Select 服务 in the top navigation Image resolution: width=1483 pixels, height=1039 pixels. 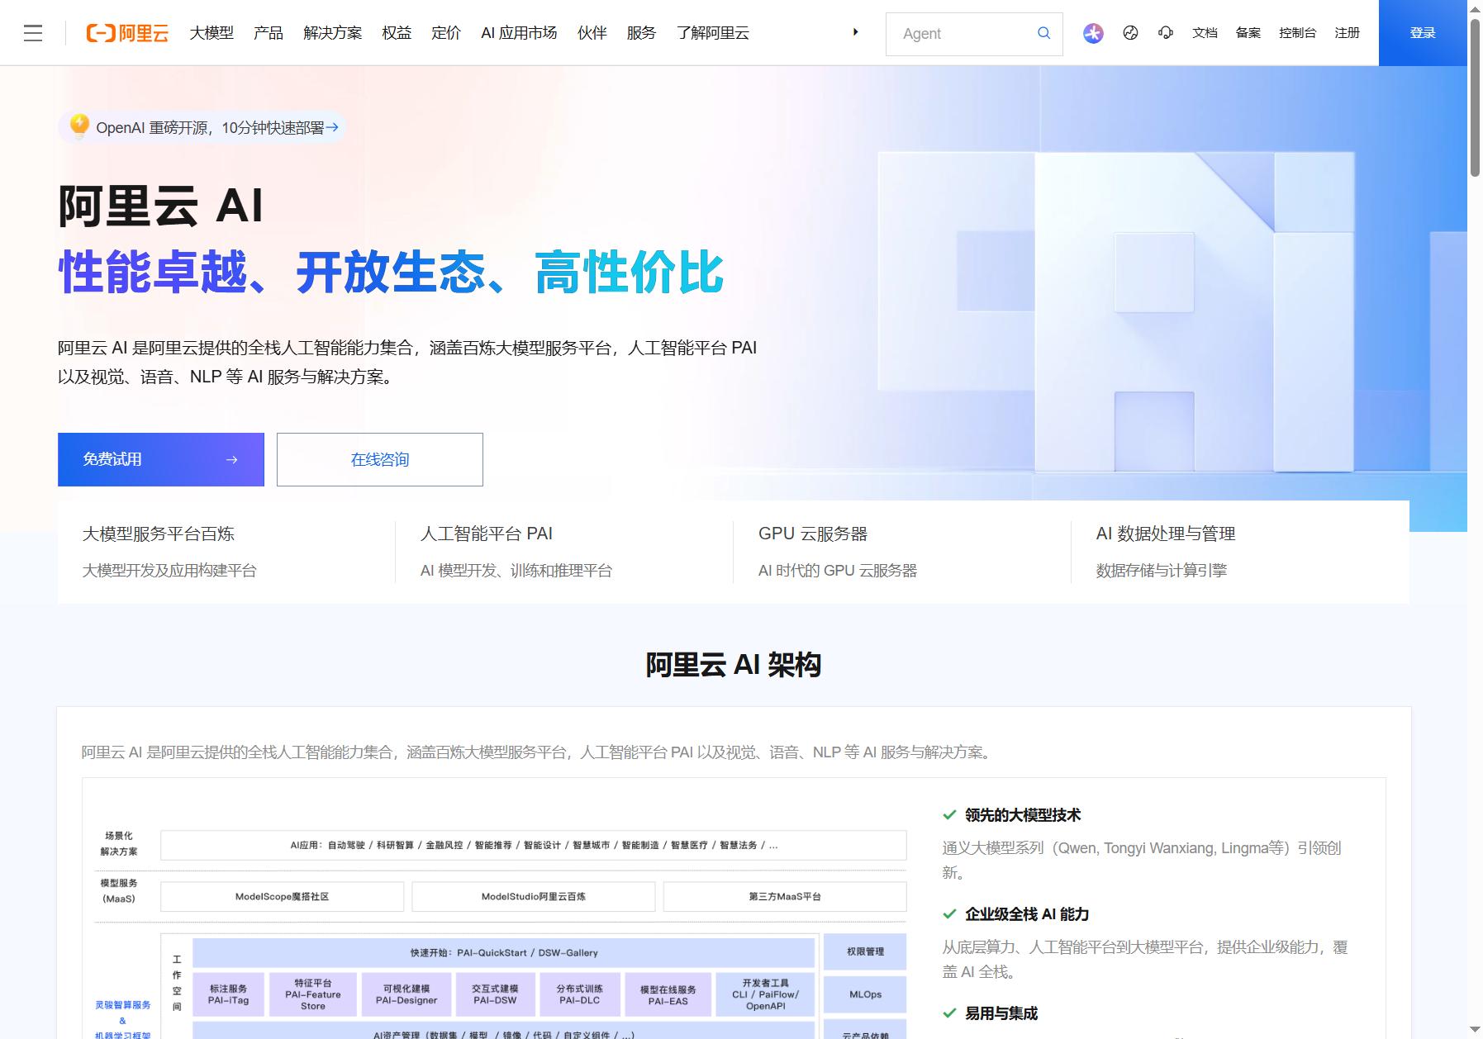(641, 33)
